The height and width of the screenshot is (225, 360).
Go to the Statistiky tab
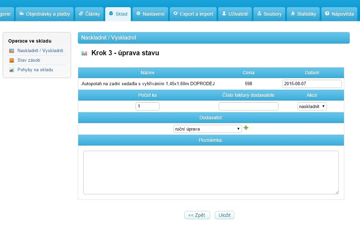coord(303,14)
